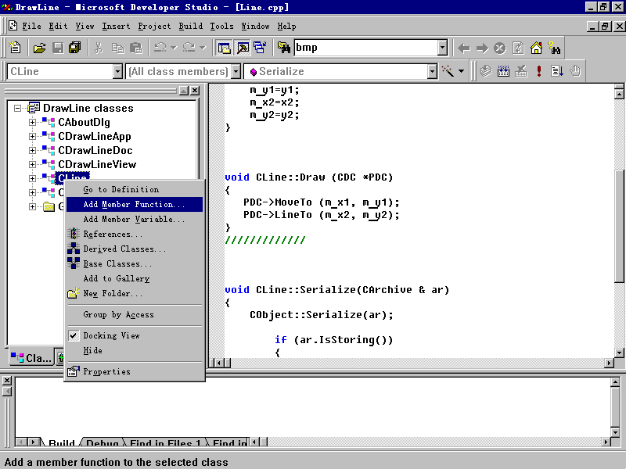Build the project with the Build icon
Screen dimensions: 626x469
click(x=503, y=71)
